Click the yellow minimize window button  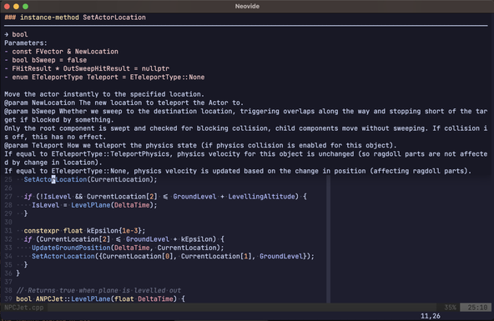pyautogui.click(x=17, y=7)
